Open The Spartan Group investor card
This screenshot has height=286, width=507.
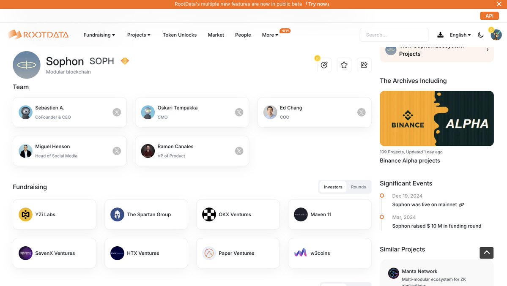146,215
